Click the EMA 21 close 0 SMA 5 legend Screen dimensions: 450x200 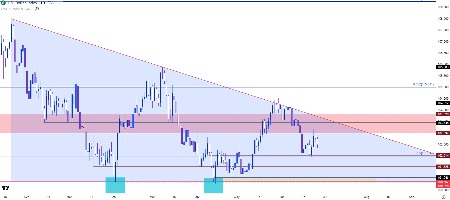tap(16, 9)
